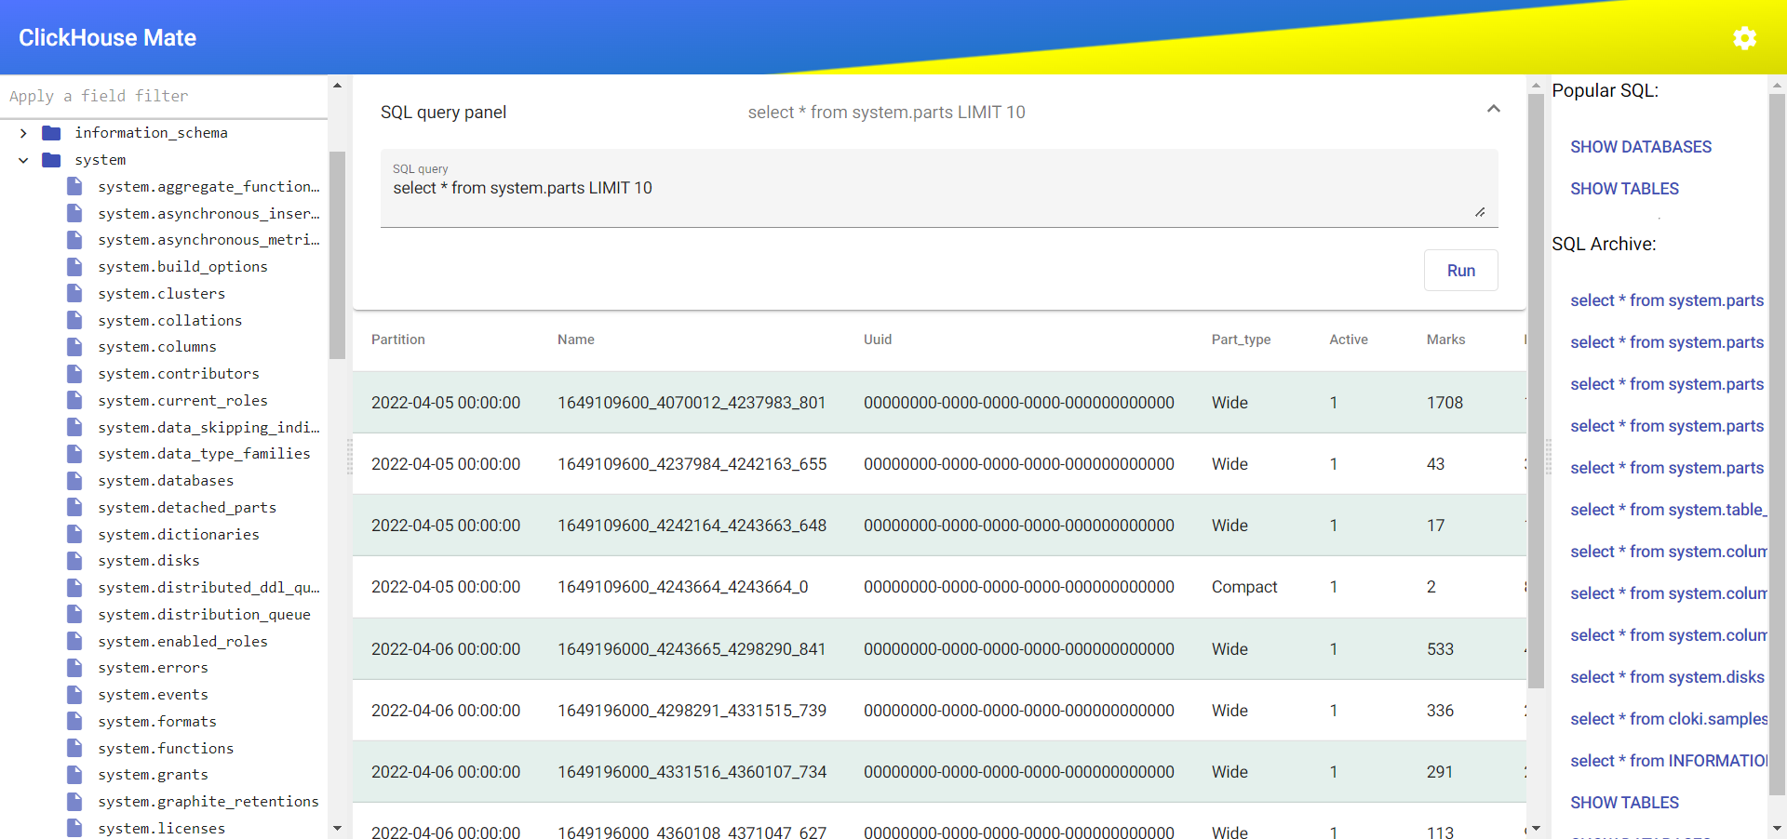The height and width of the screenshot is (839, 1787).
Task: Click file icon next to system.distribution_queue
Action: [74, 614]
